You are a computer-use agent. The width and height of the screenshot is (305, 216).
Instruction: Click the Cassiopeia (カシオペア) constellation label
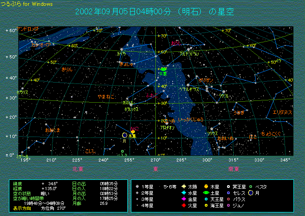click(x=41, y=45)
